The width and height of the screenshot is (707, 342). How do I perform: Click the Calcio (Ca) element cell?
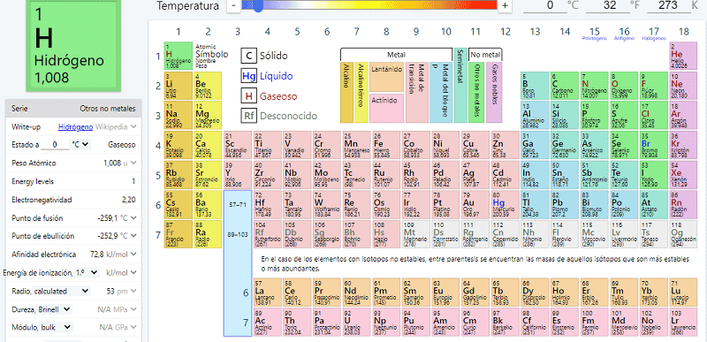click(x=208, y=145)
